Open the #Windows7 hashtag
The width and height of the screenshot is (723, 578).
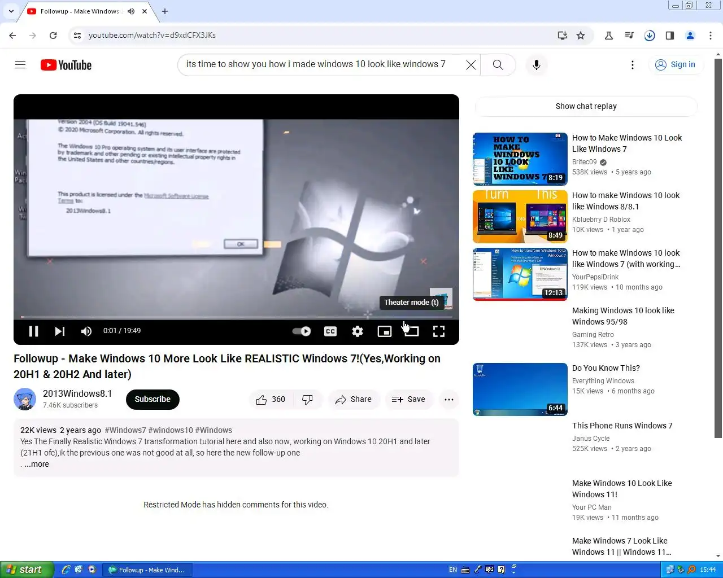pyautogui.click(x=125, y=430)
